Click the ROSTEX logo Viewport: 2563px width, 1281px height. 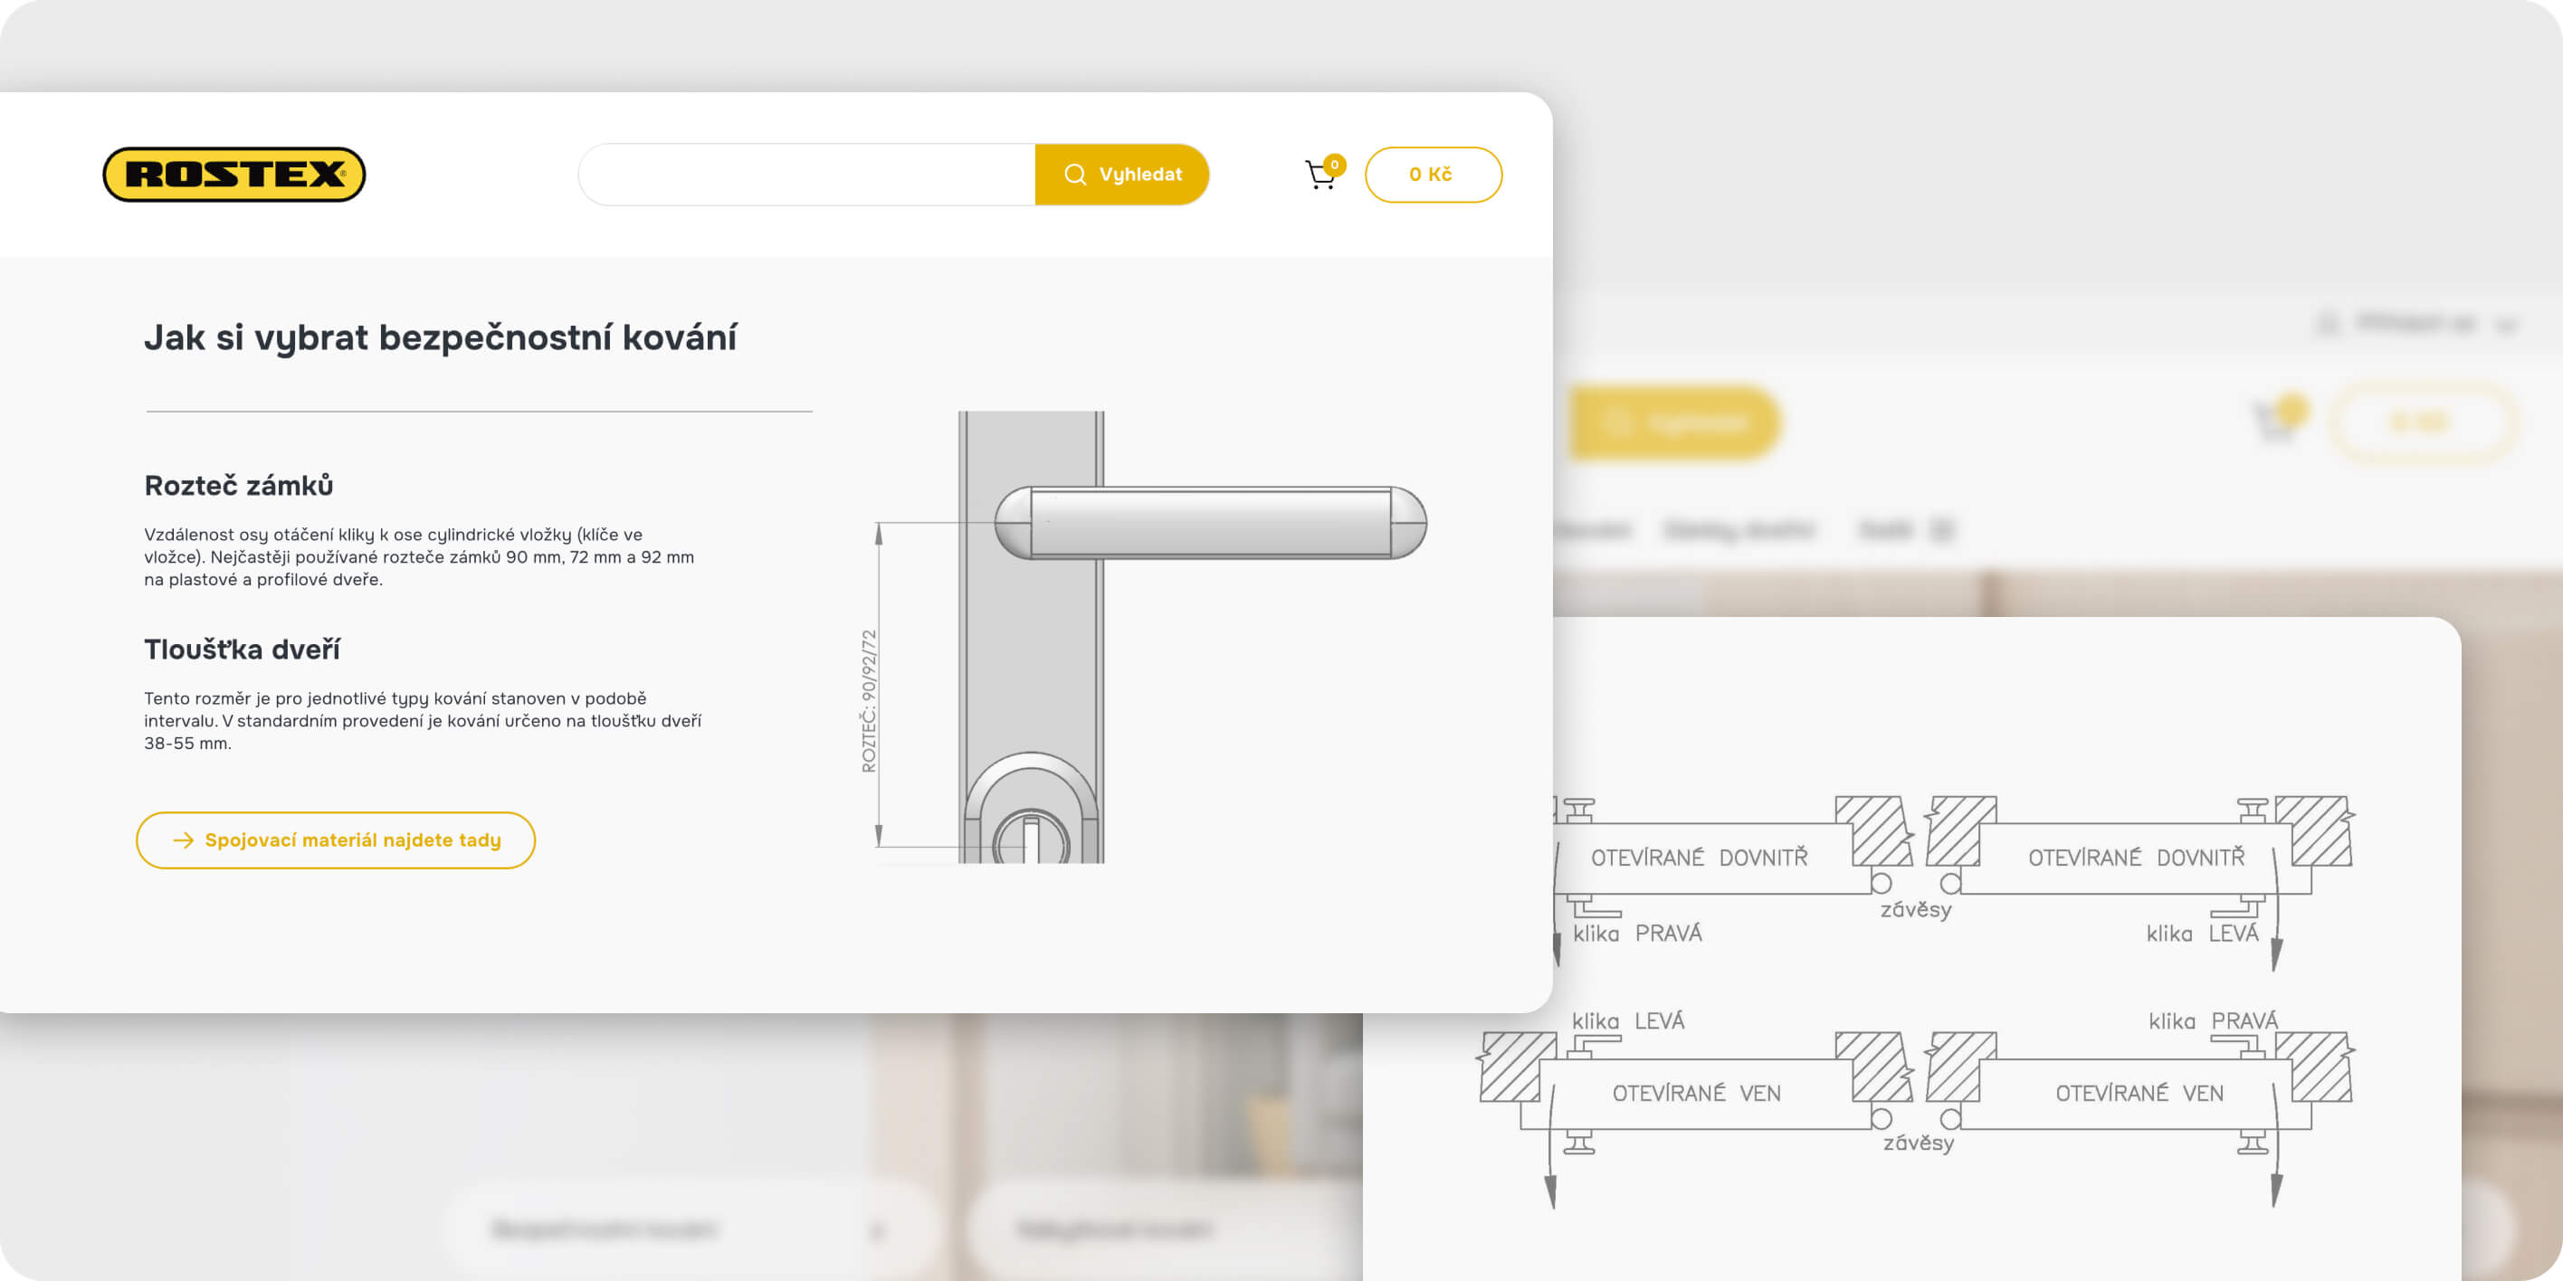[x=233, y=174]
